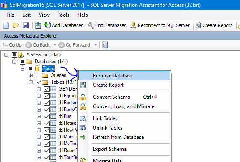Choose Unlink Tables from the context menu
The width and height of the screenshot is (240, 162).
click(124, 128)
